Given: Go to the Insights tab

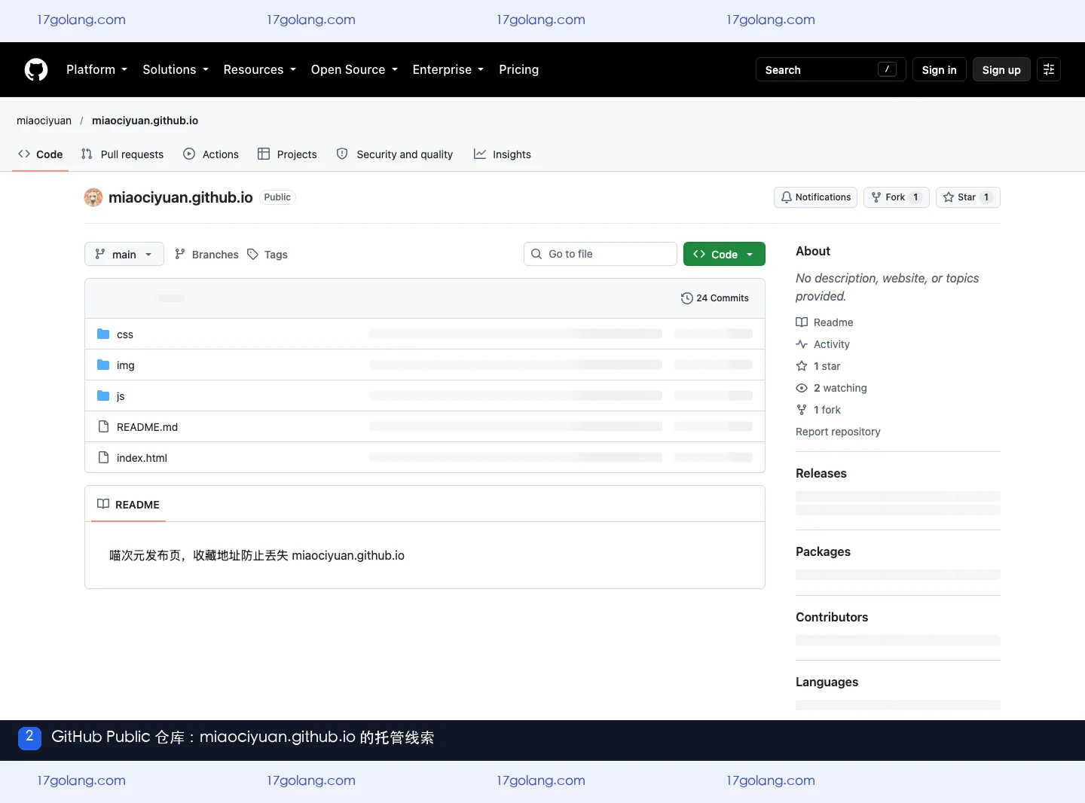Looking at the screenshot, I should coord(503,154).
